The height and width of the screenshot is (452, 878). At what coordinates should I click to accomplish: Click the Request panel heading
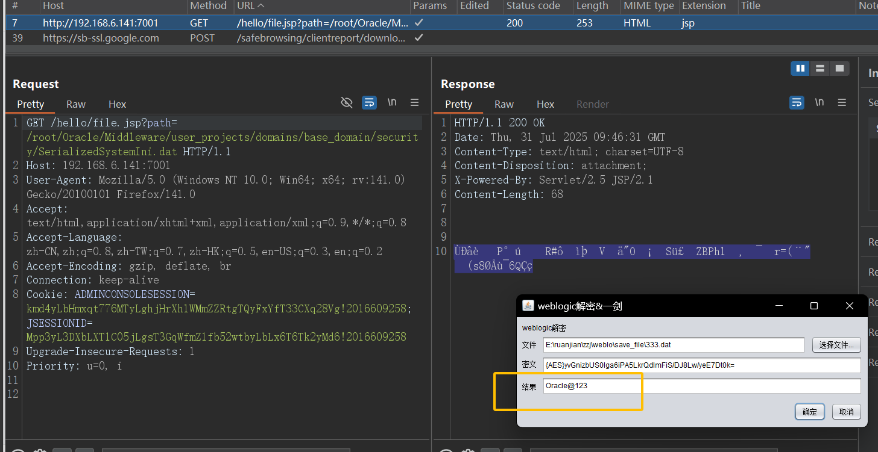coord(36,84)
